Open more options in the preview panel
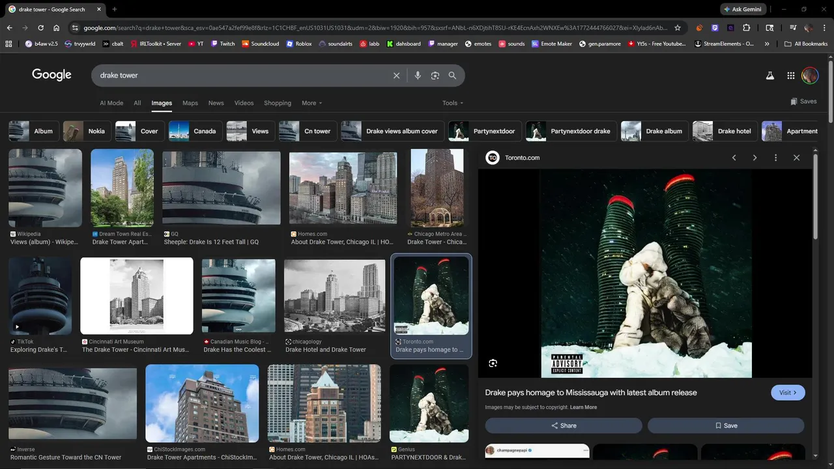The width and height of the screenshot is (834, 469). coord(775,158)
